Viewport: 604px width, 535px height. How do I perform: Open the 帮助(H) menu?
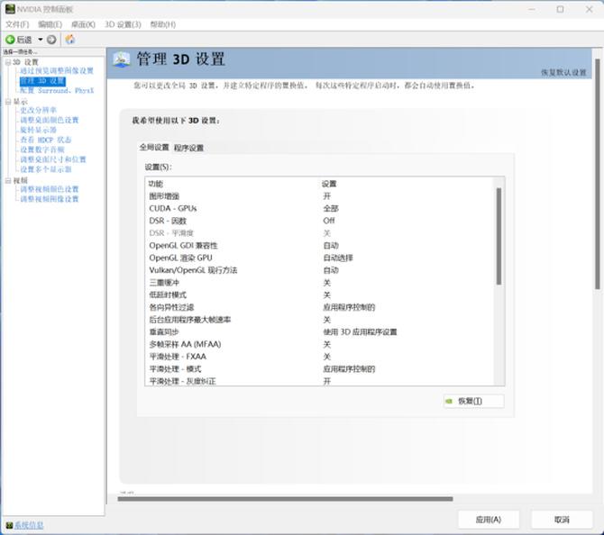click(x=163, y=24)
